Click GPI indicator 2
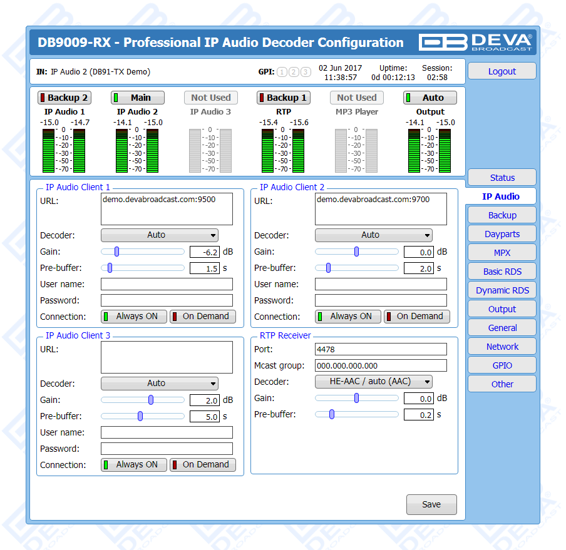Viewport: 566px width, 550px height. pos(294,72)
